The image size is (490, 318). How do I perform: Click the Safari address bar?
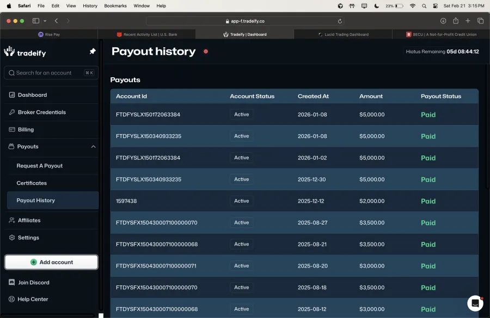[x=245, y=21]
